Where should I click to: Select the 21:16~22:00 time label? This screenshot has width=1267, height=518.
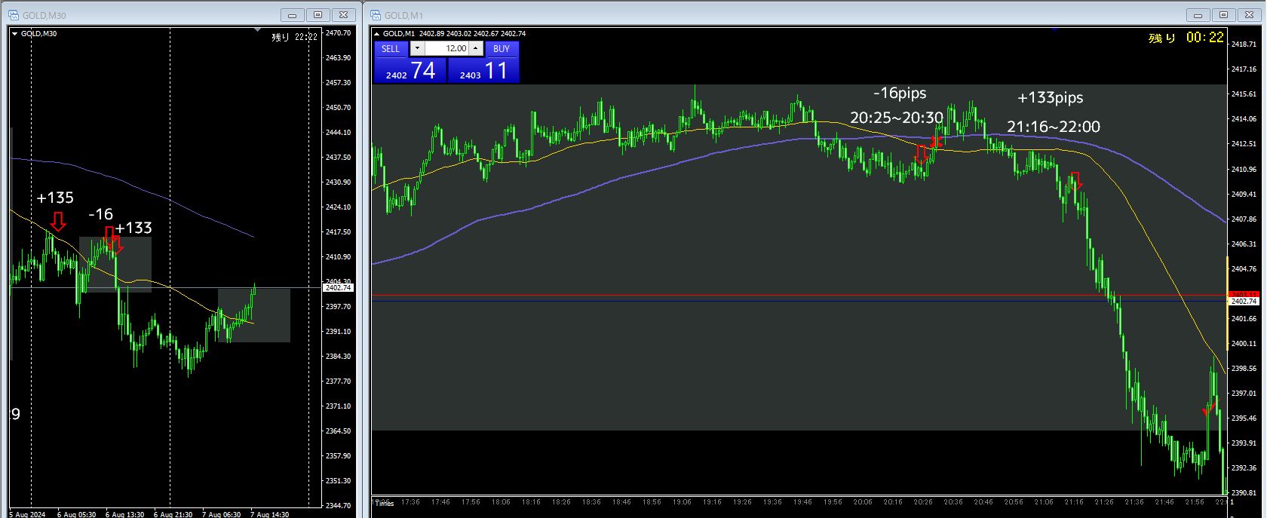[x=1054, y=127]
